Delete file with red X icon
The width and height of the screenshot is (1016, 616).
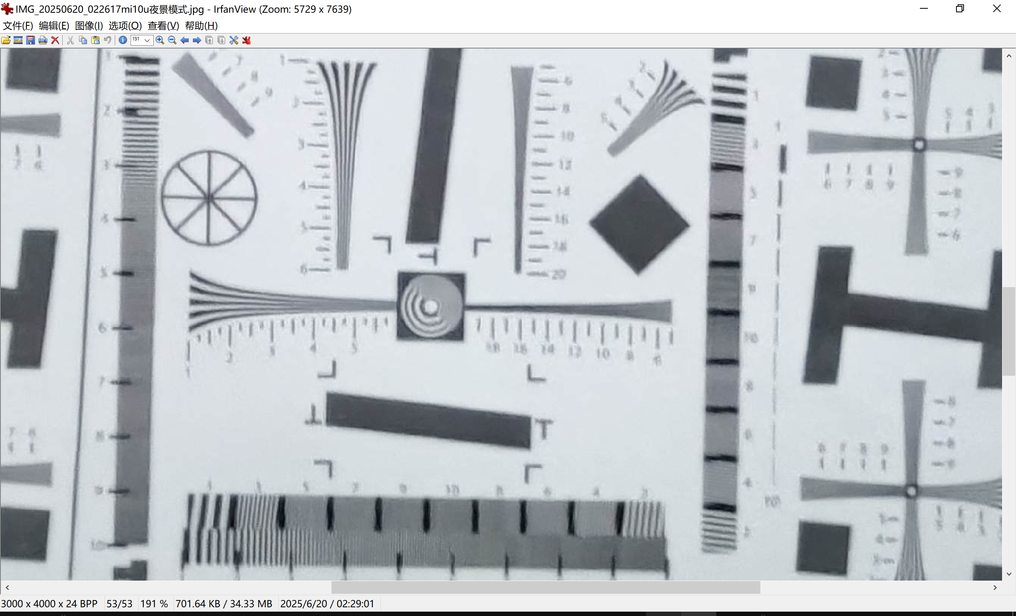point(55,40)
